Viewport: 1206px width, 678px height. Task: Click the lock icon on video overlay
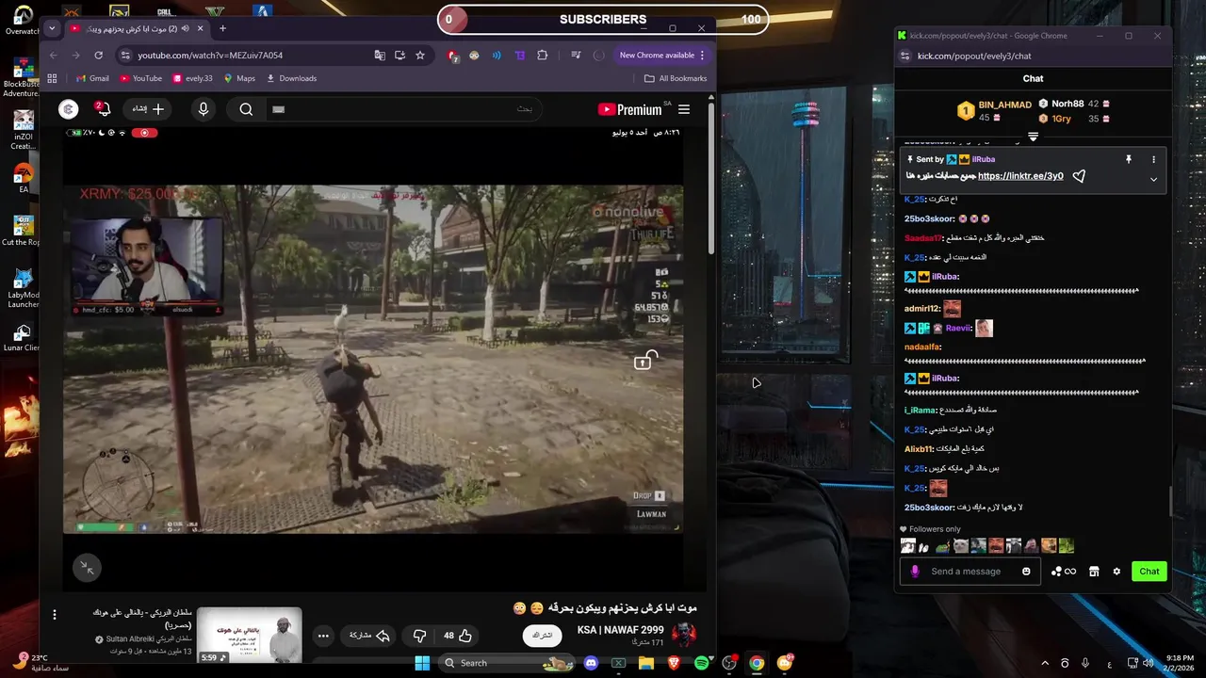pyautogui.click(x=645, y=360)
